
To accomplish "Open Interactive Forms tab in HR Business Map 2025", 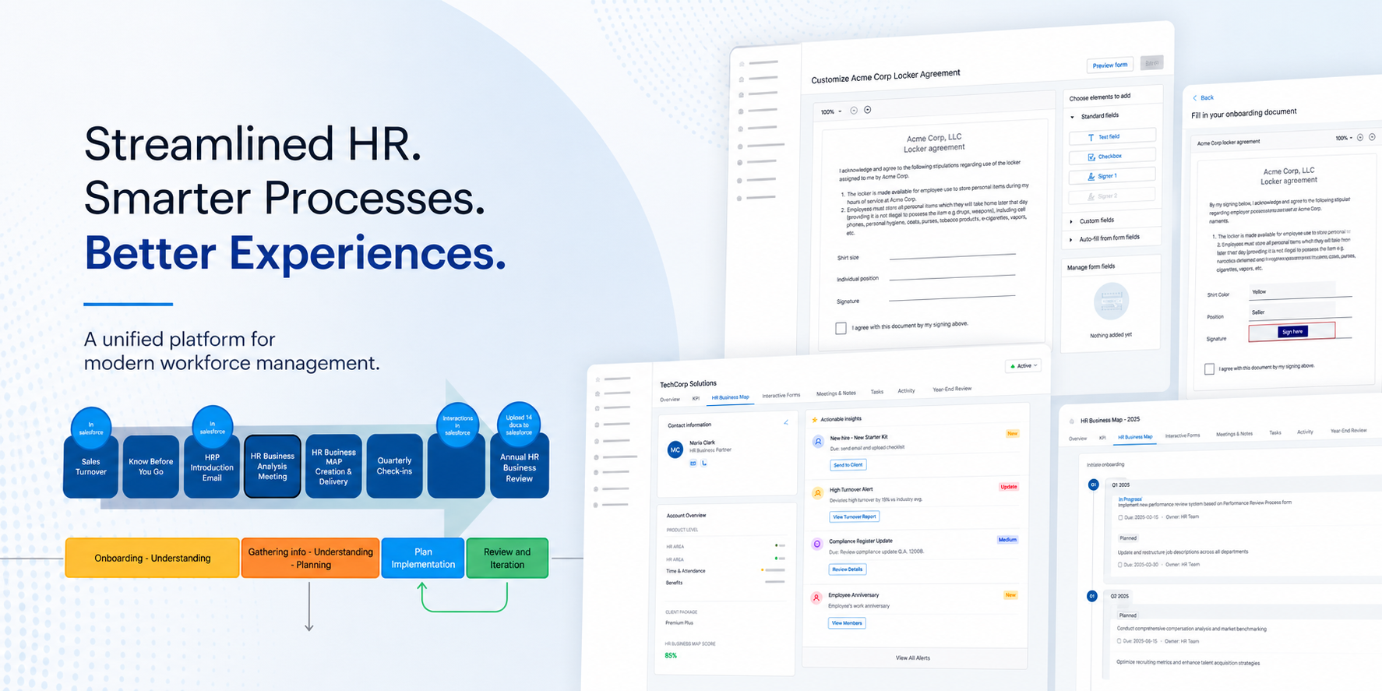I will [x=1183, y=435].
